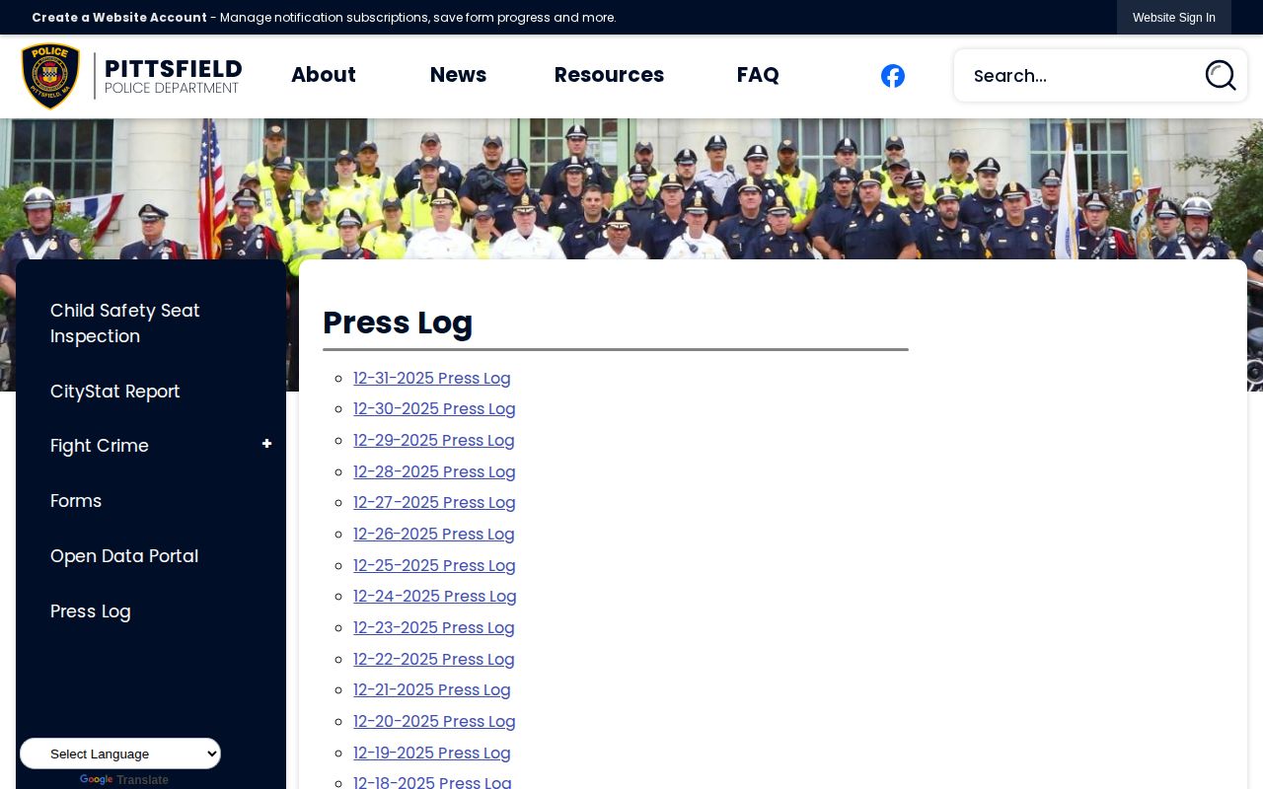Click the Press Log page heading

398,323
